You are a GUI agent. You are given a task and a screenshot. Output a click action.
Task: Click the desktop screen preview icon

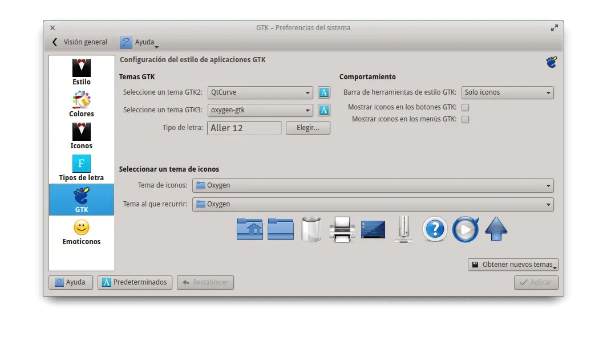(x=373, y=229)
